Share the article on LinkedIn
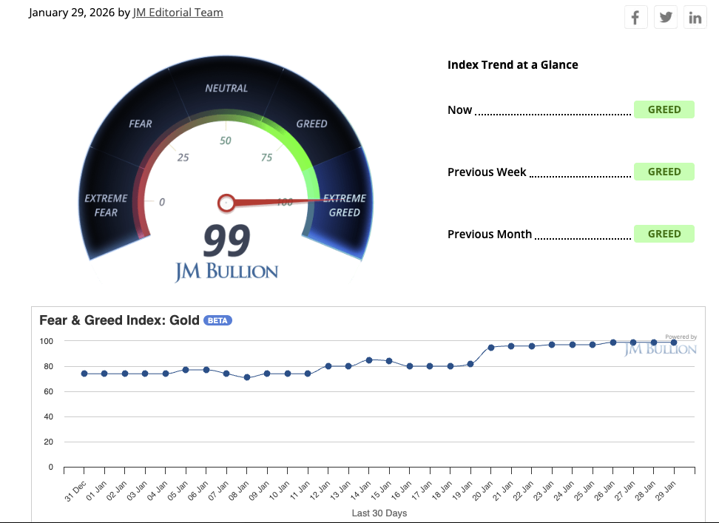 click(x=695, y=18)
